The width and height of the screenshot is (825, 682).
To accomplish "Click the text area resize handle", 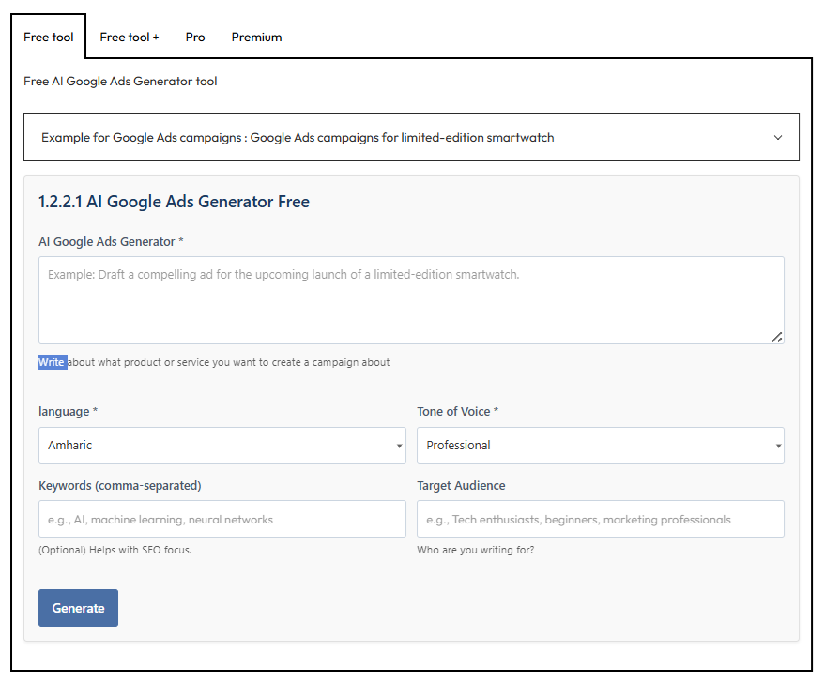I will [777, 337].
